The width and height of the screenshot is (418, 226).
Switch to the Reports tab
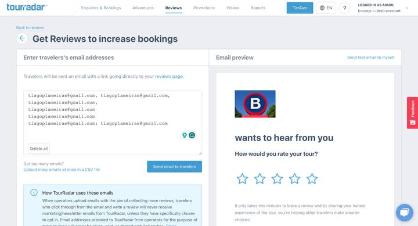[258, 8]
